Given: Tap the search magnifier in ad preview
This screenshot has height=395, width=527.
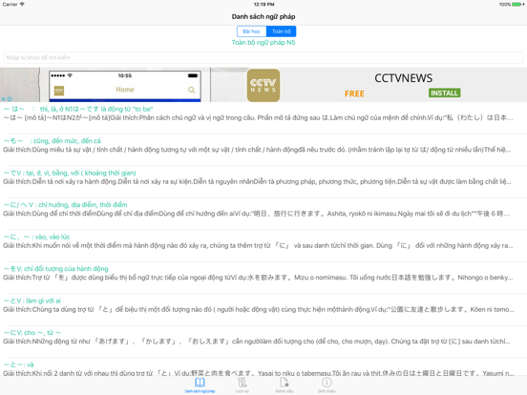Looking at the screenshot, I should point(191,90).
